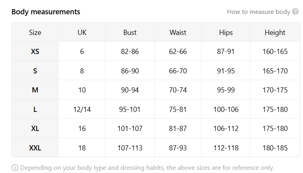
Task: Click the Size column header
Action: (35, 33)
